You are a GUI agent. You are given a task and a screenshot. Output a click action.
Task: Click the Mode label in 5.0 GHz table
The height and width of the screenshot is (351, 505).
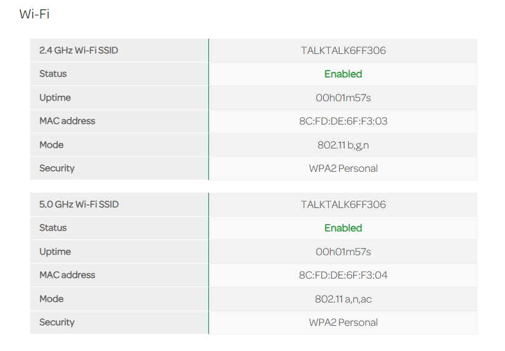(x=52, y=299)
